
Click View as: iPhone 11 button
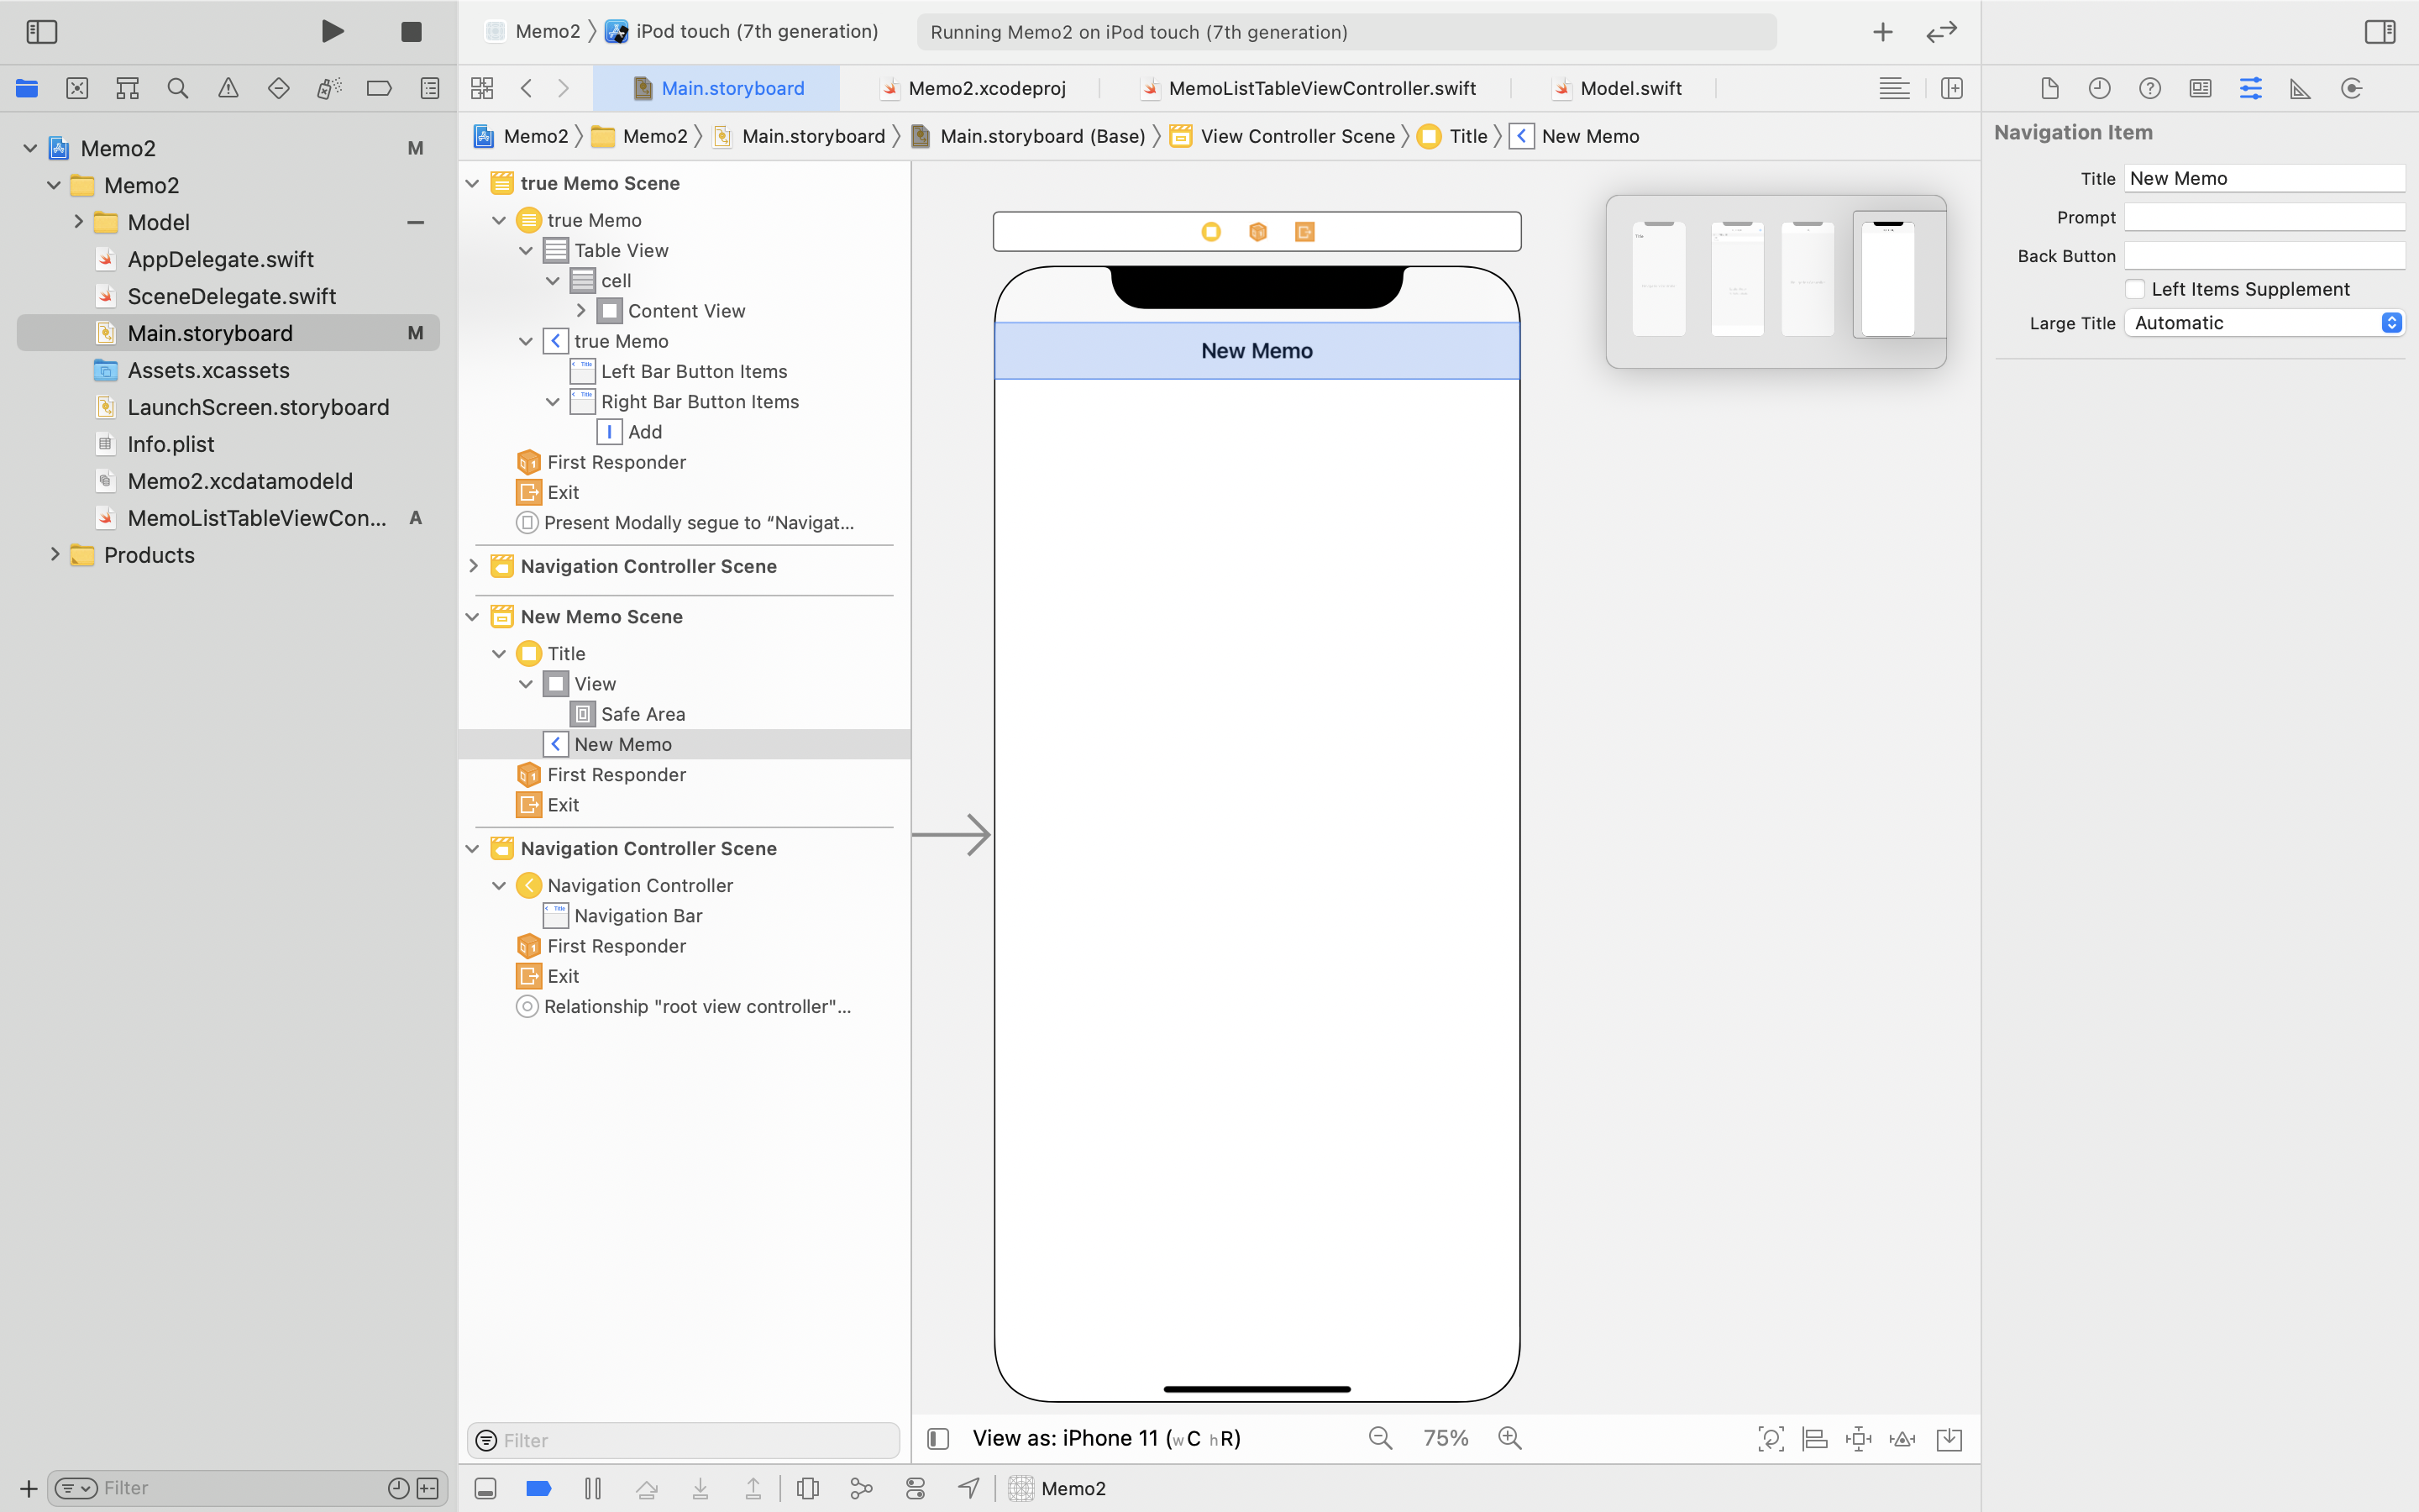1105,1438
